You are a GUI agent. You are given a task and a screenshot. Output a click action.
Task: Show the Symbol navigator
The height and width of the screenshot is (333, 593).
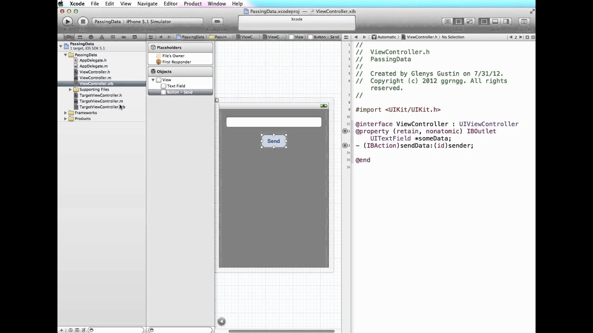(x=80, y=37)
